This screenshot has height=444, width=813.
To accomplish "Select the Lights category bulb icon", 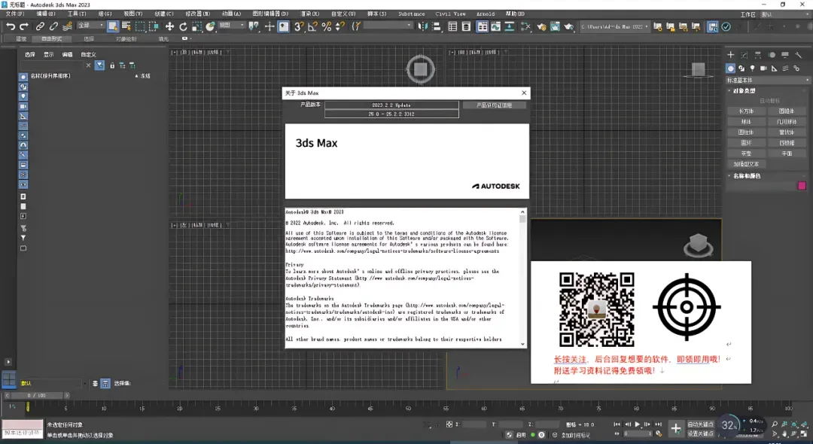I will (x=752, y=68).
